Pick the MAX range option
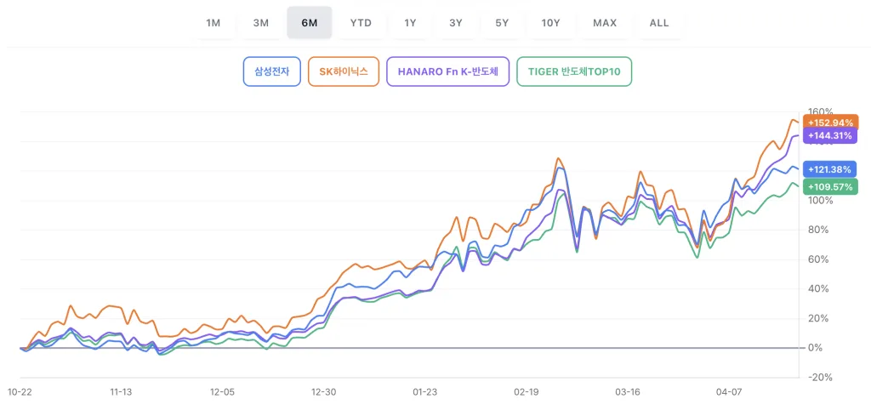Image resolution: width=871 pixels, height=410 pixels. [x=605, y=23]
